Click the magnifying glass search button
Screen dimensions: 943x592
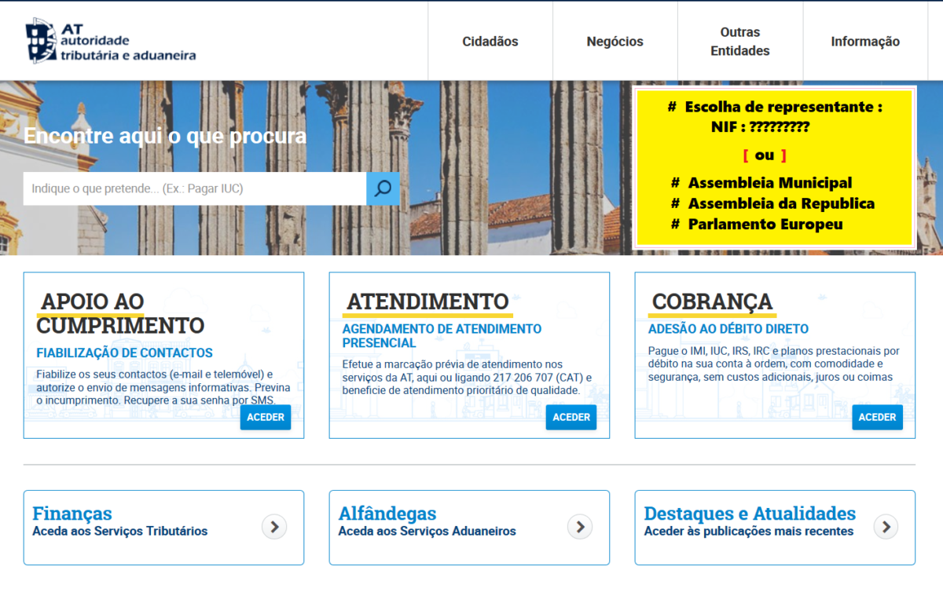click(383, 188)
